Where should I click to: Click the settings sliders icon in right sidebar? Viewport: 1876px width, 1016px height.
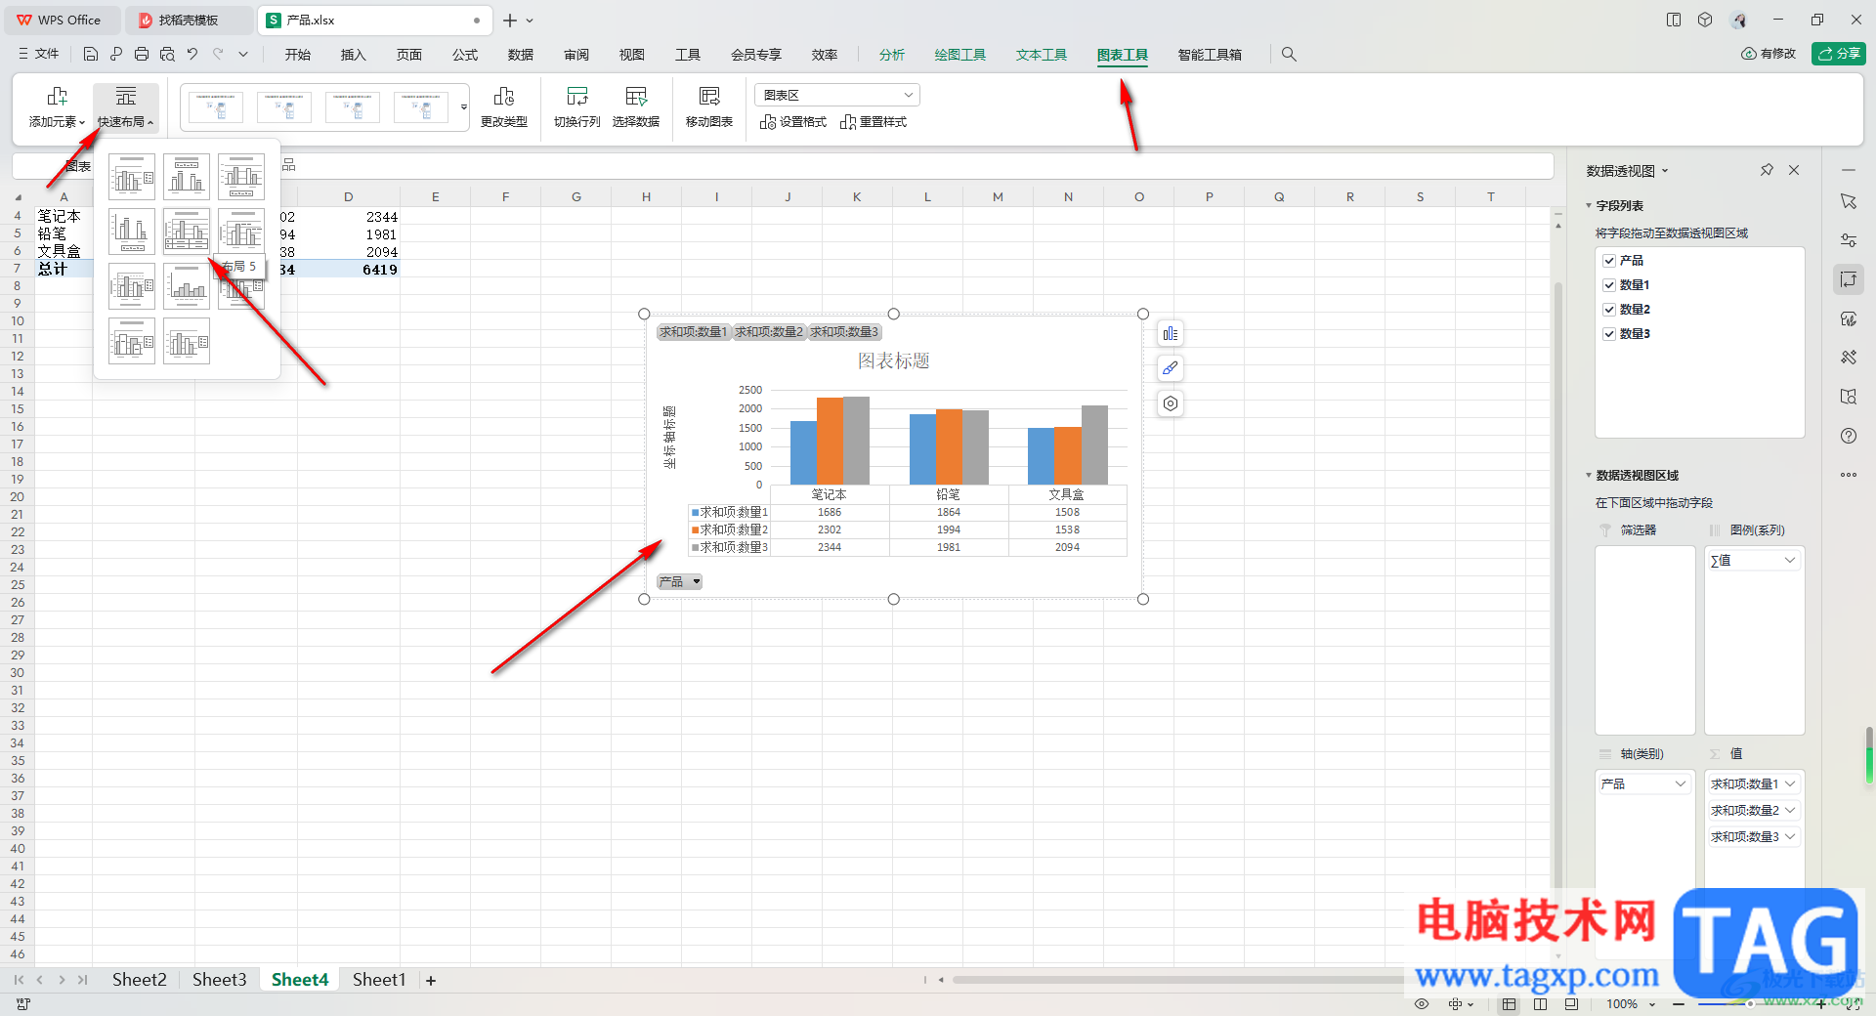[1849, 240]
